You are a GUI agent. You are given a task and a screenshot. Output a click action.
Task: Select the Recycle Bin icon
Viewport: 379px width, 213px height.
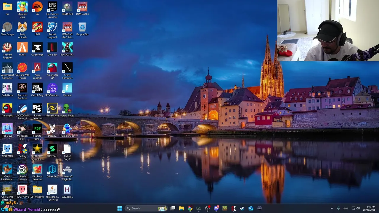pyautogui.click(x=82, y=29)
